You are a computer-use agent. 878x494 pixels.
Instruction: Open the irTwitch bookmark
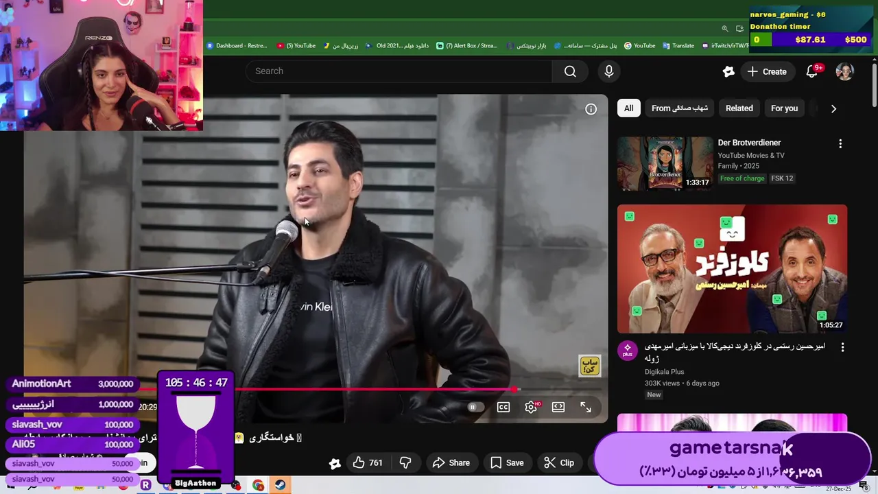[x=725, y=46]
